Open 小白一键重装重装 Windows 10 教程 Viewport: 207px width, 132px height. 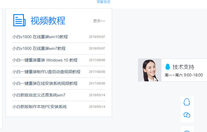(45, 60)
